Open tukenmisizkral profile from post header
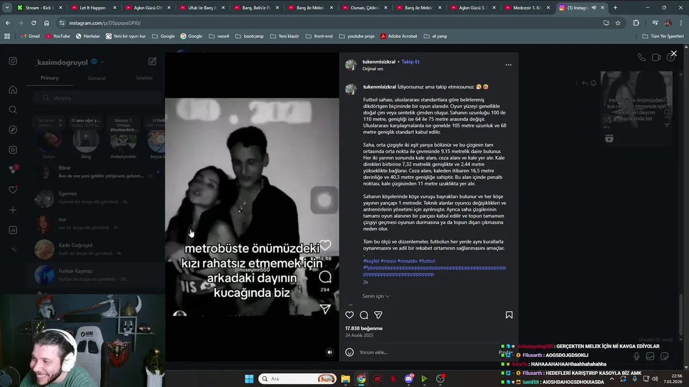Image resolution: width=689 pixels, height=387 pixels. 380,62
